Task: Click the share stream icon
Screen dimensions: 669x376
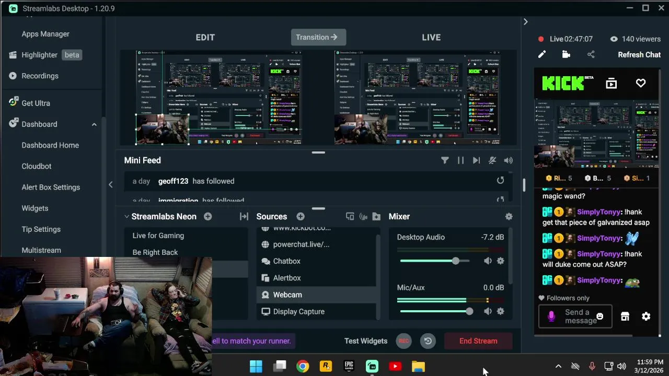Action: (x=591, y=54)
